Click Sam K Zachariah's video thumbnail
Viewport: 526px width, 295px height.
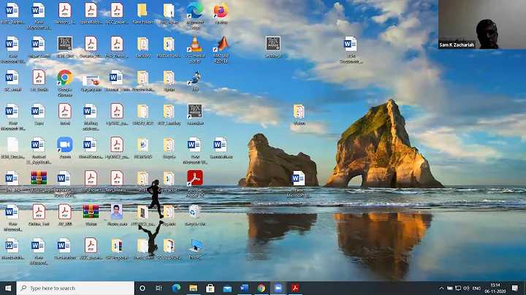[482, 25]
